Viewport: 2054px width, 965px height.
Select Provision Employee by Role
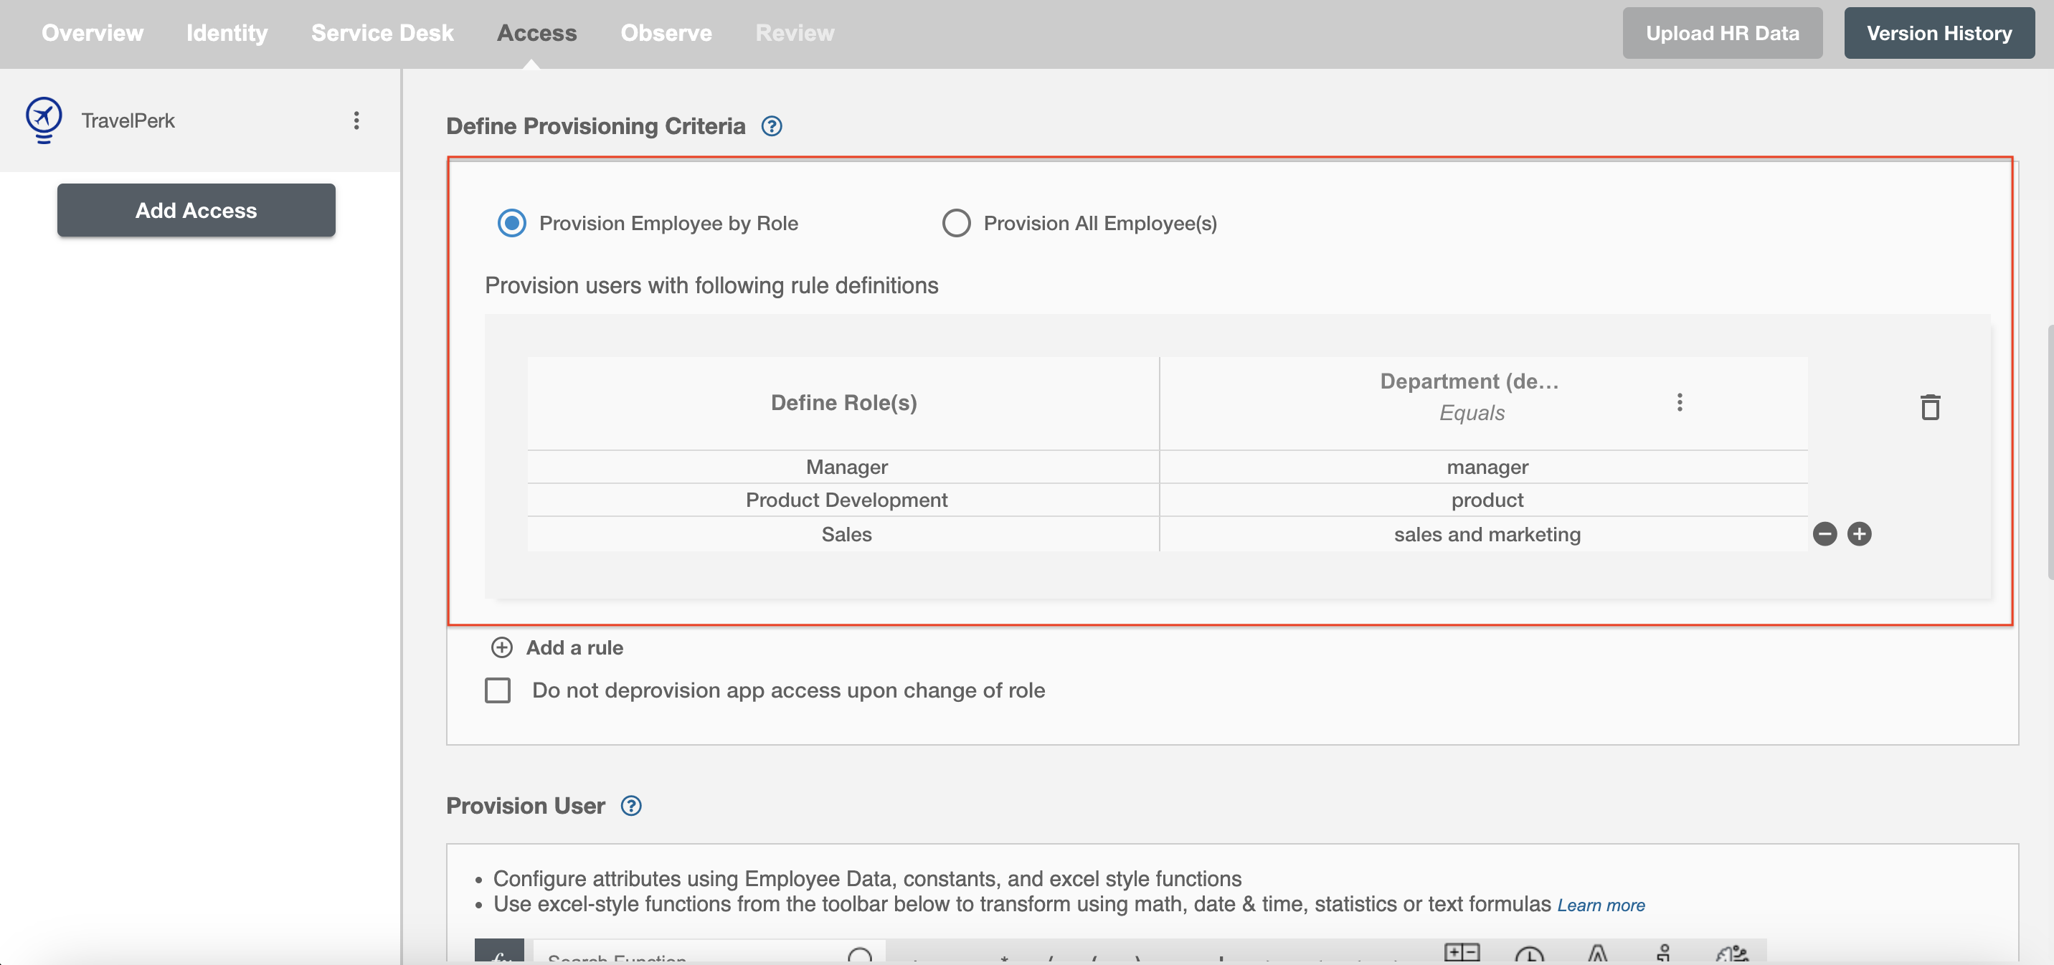pyautogui.click(x=512, y=223)
